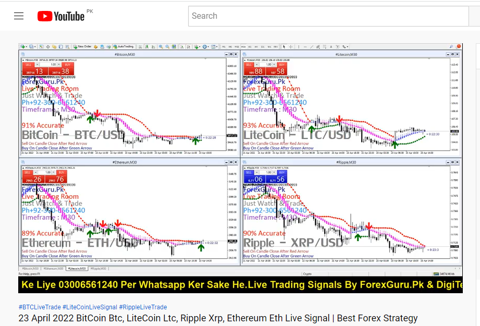The height and width of the screenshot is (326, 480).
Task: Select the M1 timeframe button
Action: pos(223,47)
